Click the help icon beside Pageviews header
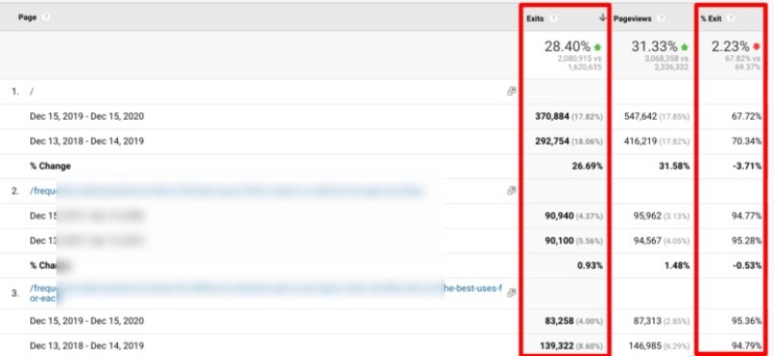 click(x=661, y=18)
